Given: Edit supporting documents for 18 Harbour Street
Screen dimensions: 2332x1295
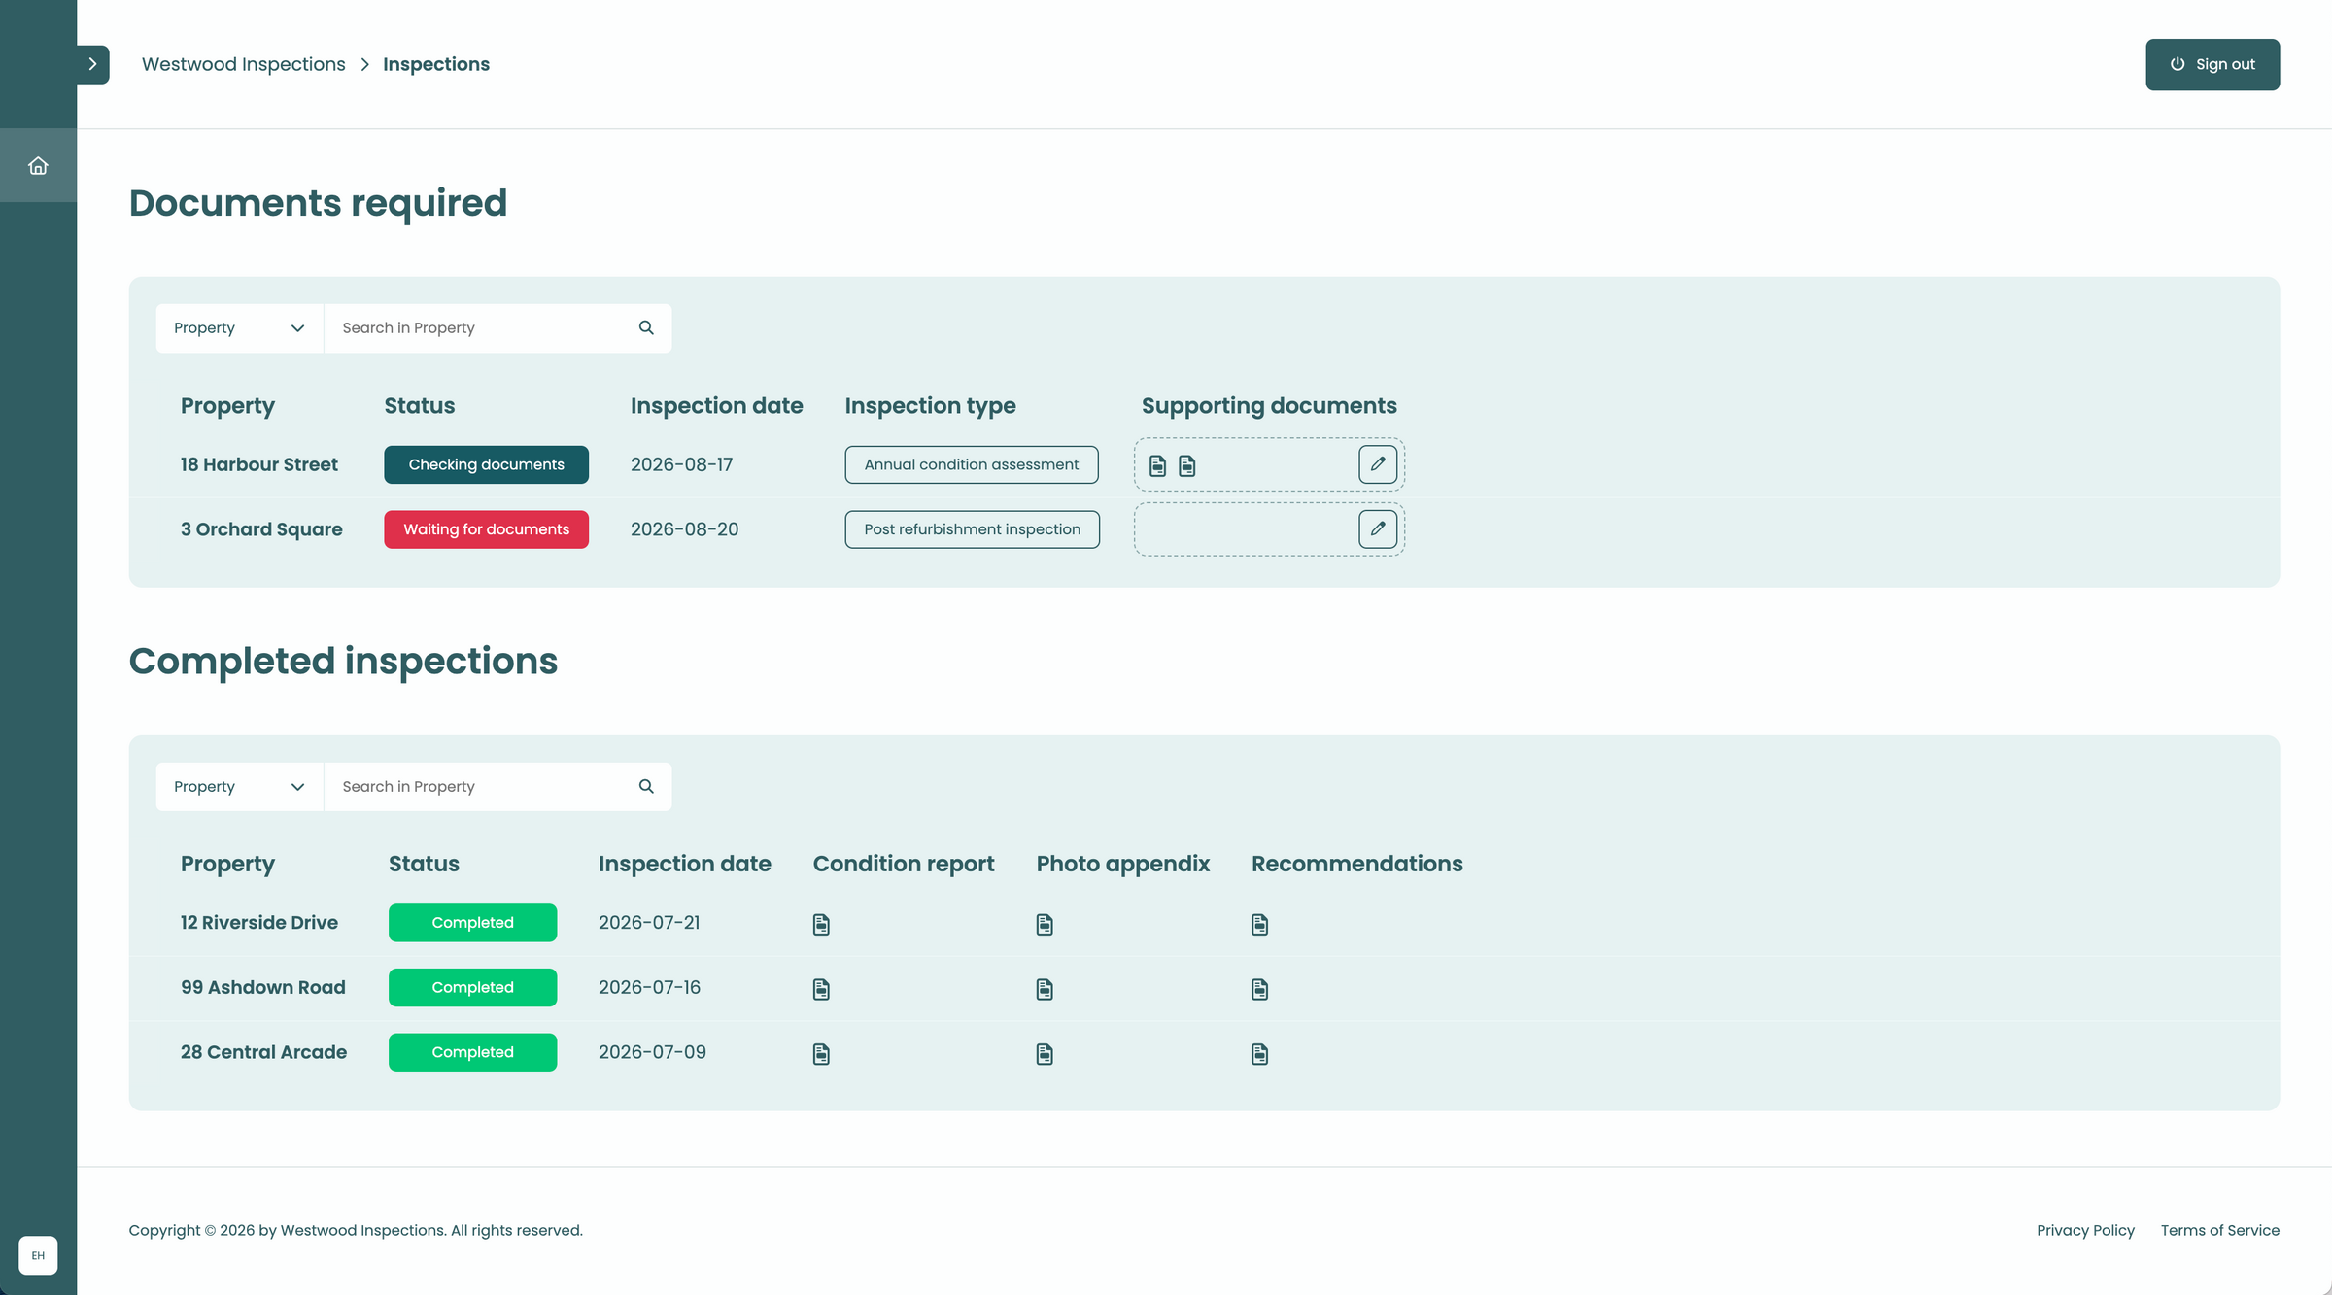Looking at the screenshot, I should [1378, 464].
